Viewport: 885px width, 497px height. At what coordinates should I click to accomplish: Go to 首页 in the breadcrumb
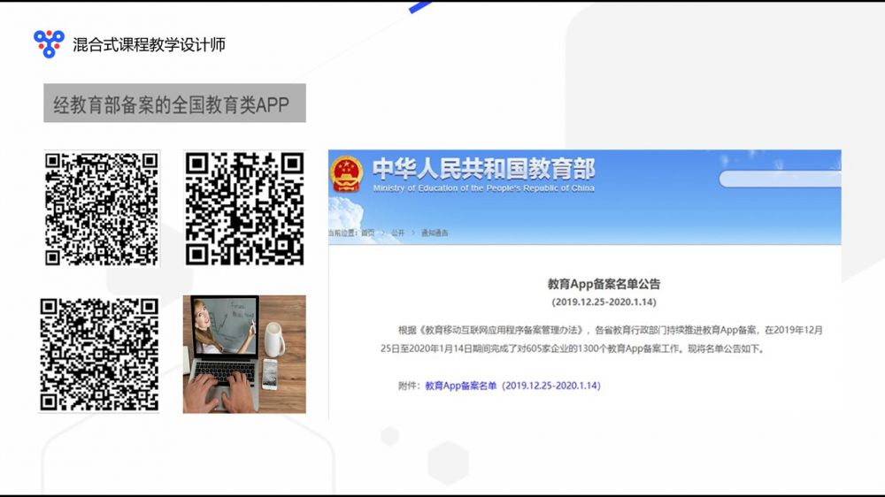pos(367,233)
